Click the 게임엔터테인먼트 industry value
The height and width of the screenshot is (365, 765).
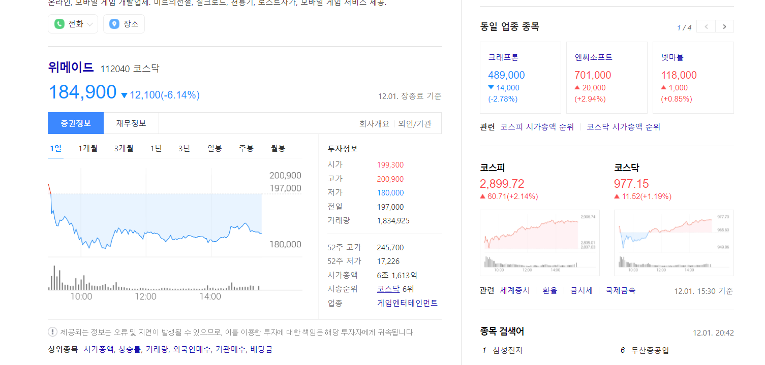pos(407,303)
